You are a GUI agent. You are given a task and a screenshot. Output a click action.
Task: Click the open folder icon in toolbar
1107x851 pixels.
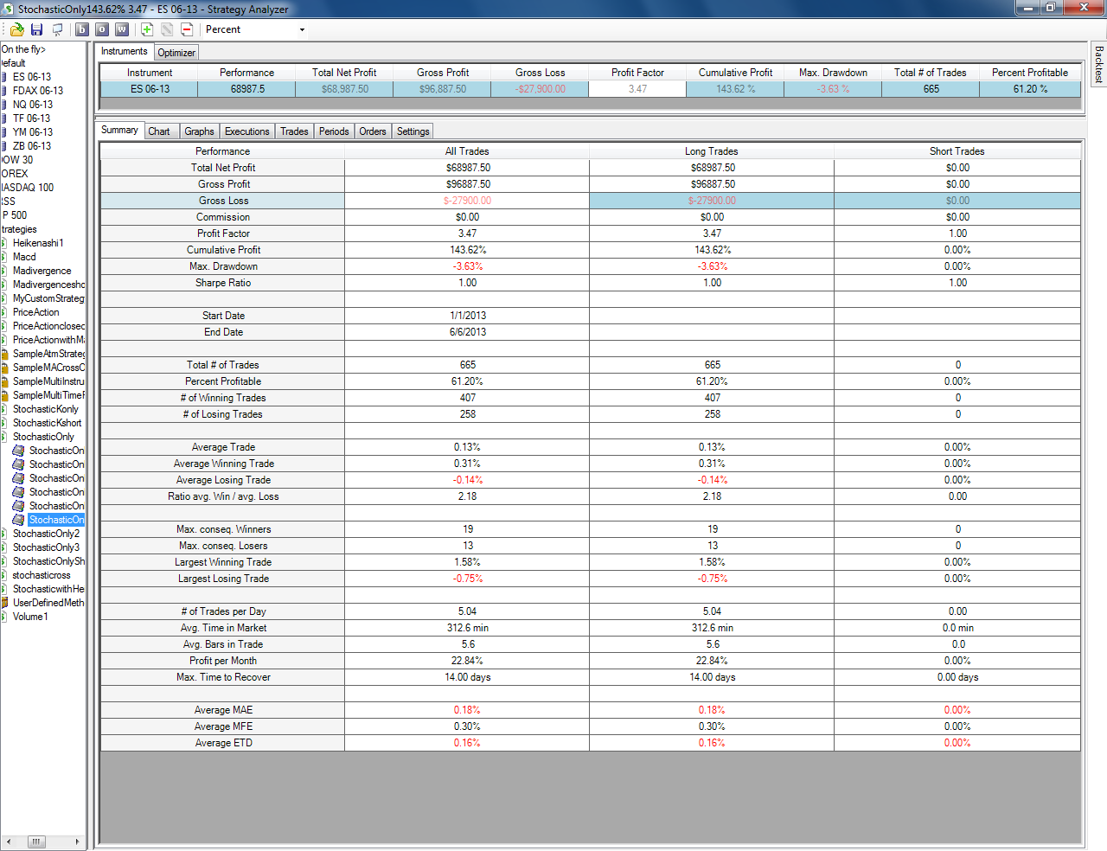pos(16,29)
